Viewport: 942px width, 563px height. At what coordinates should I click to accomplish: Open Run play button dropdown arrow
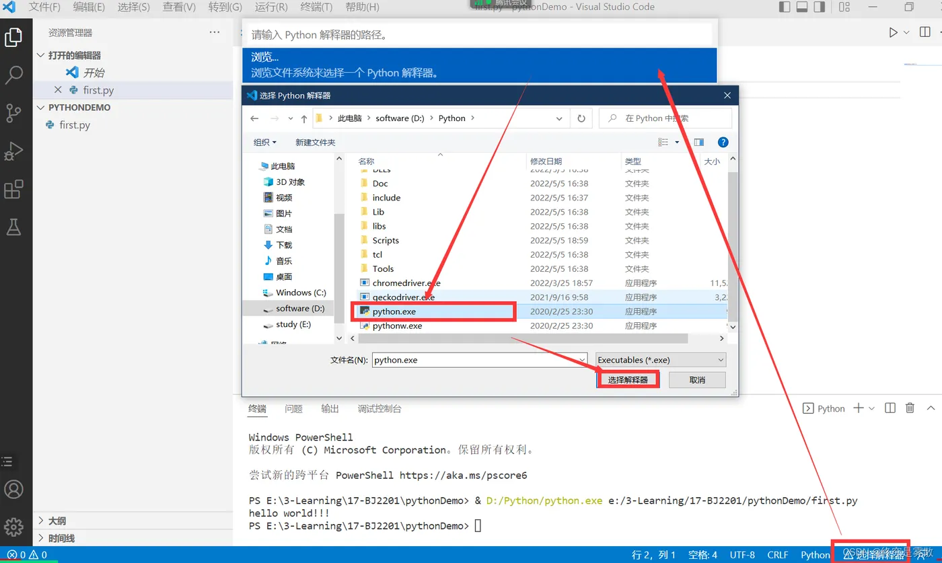(906, 32)
